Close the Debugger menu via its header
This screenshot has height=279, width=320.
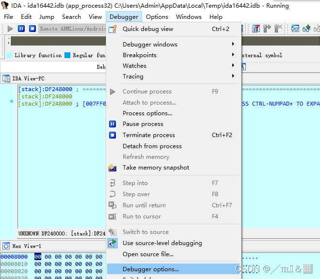[124, 17]
